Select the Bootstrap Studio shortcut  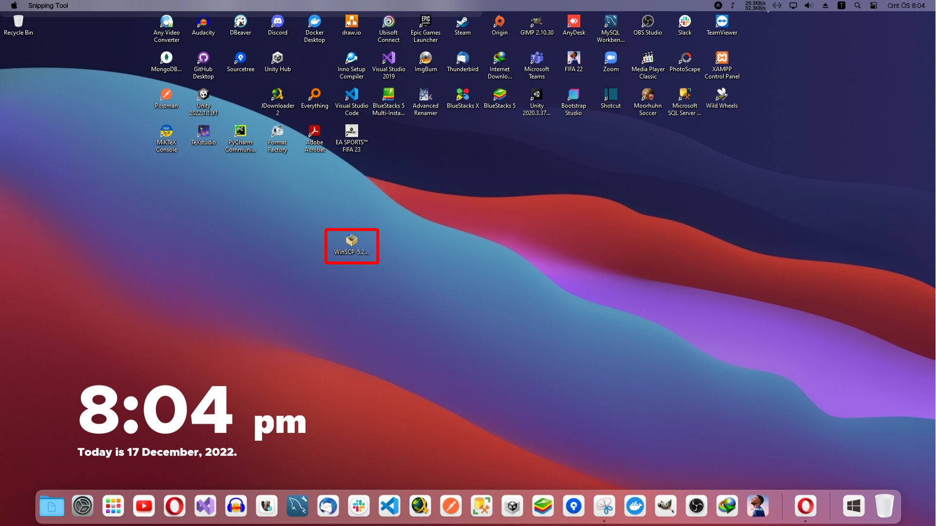tap(574, 102)
